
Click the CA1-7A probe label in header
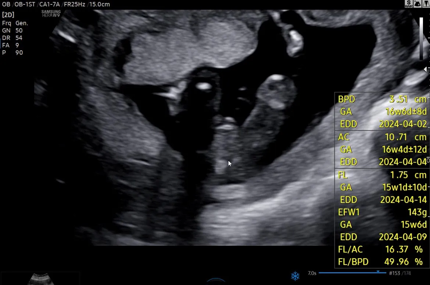point(49,4)
